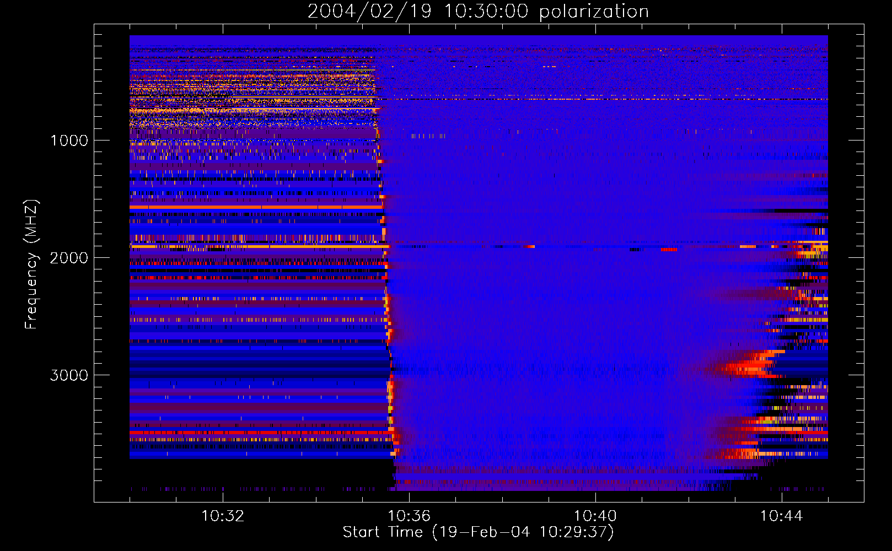This screenshot has height=551, width=892.
Task: Click the 10:44 time axis label
Action: (781, 516)
